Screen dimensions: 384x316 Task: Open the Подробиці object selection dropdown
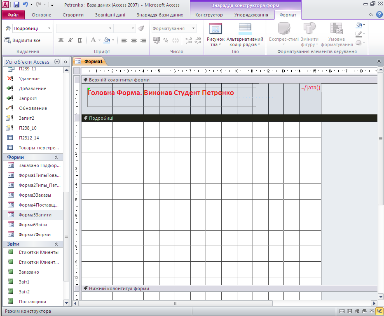(49, 28)
